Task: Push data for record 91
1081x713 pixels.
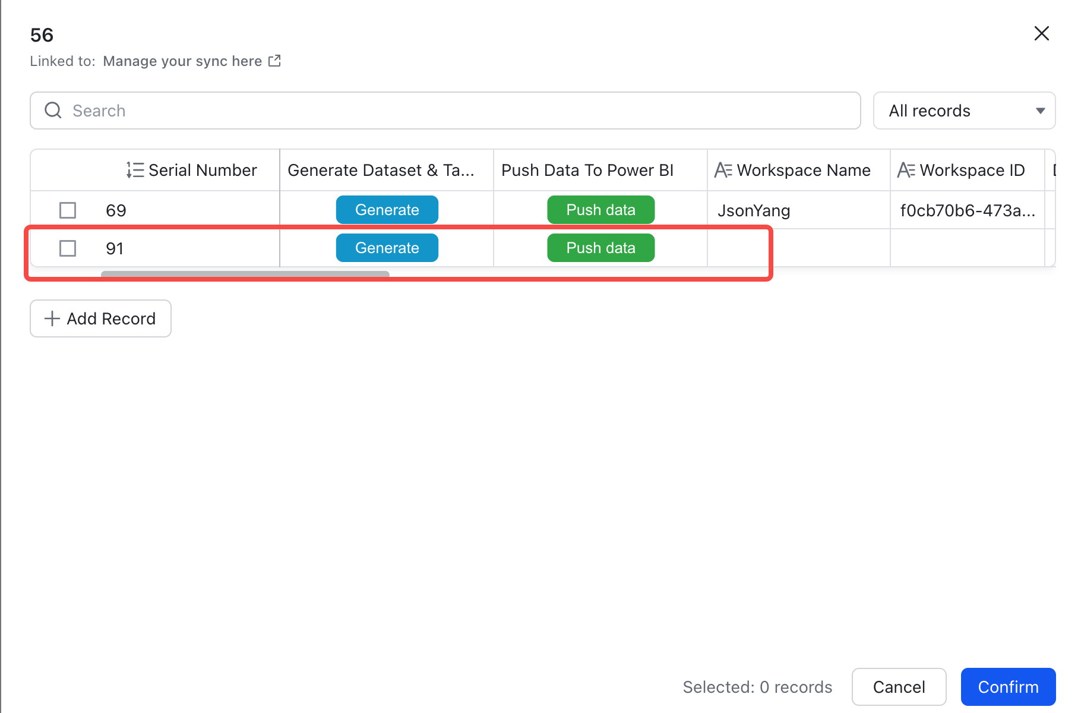Action: click(x=600, y=248)
